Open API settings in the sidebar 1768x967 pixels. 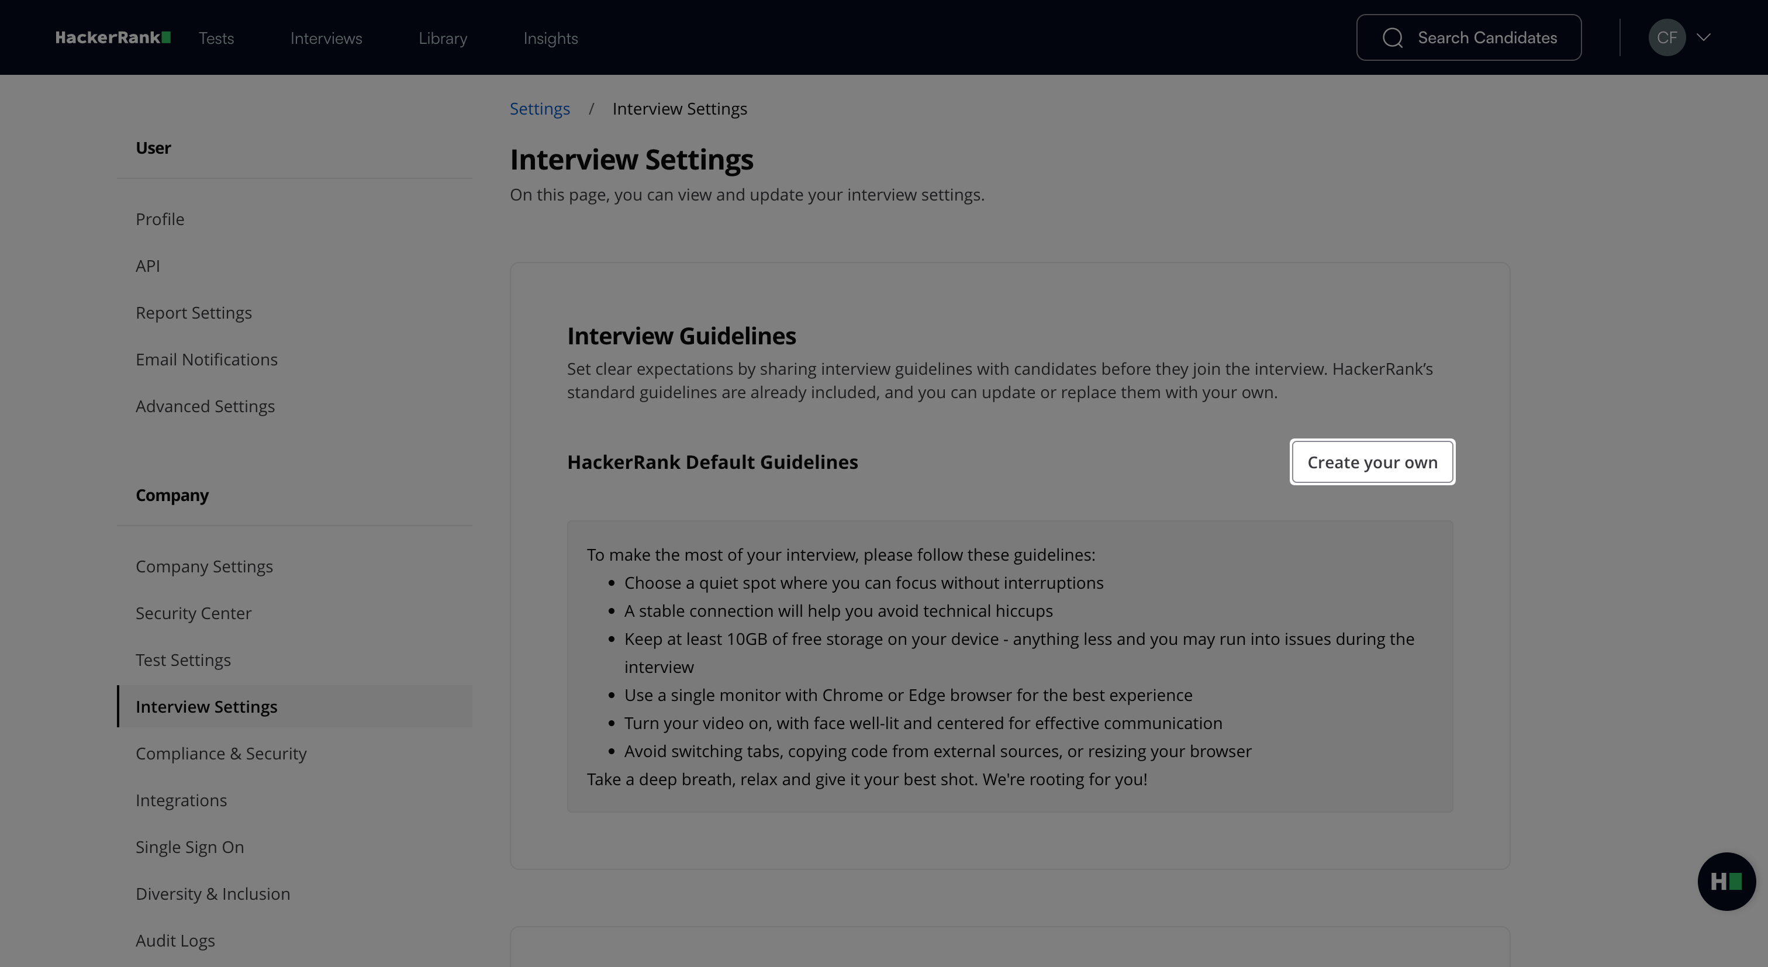[147, 265]
